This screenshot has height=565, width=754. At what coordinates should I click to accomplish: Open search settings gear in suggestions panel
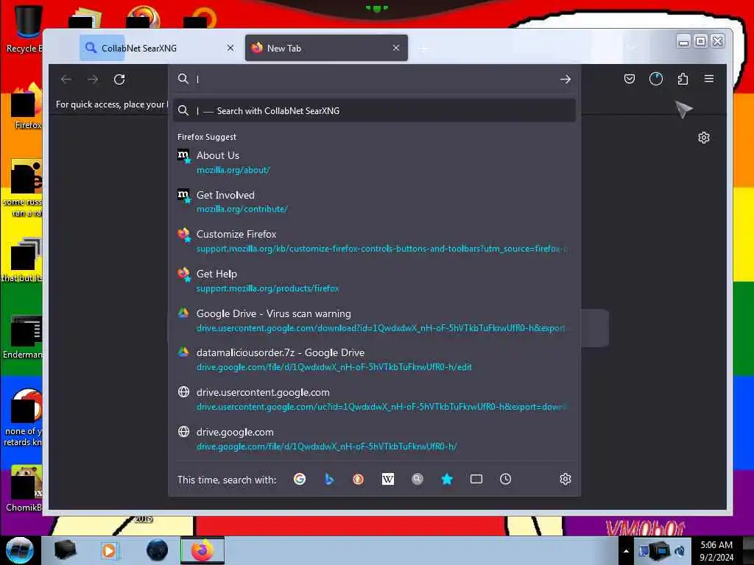click(565, 479)
